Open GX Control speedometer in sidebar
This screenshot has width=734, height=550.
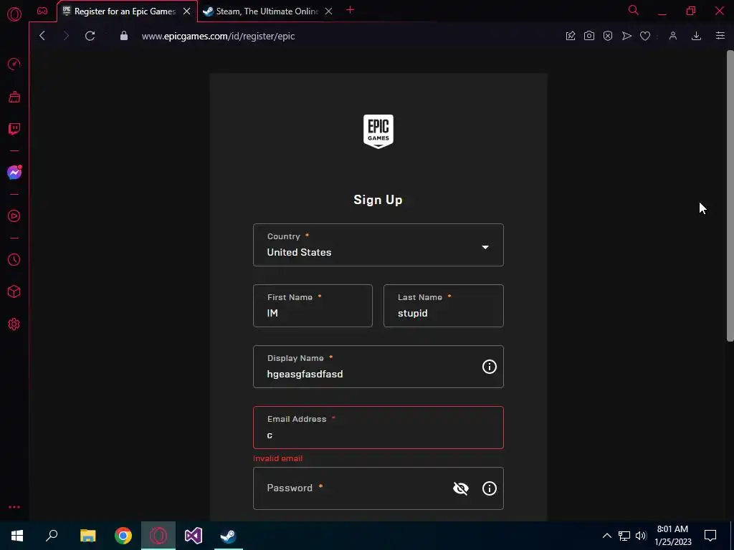tap(14, 64)
